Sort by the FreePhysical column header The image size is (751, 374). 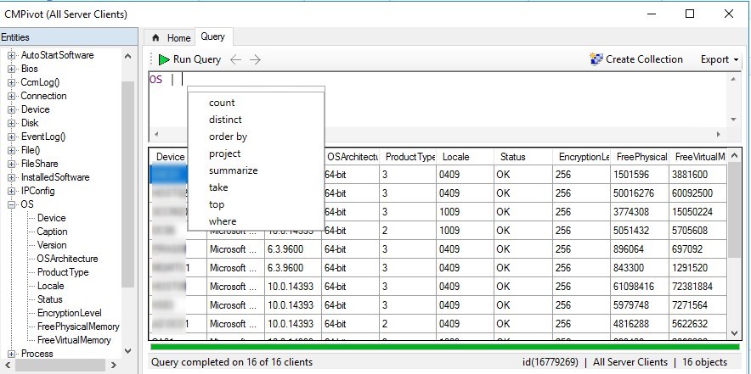640,157
